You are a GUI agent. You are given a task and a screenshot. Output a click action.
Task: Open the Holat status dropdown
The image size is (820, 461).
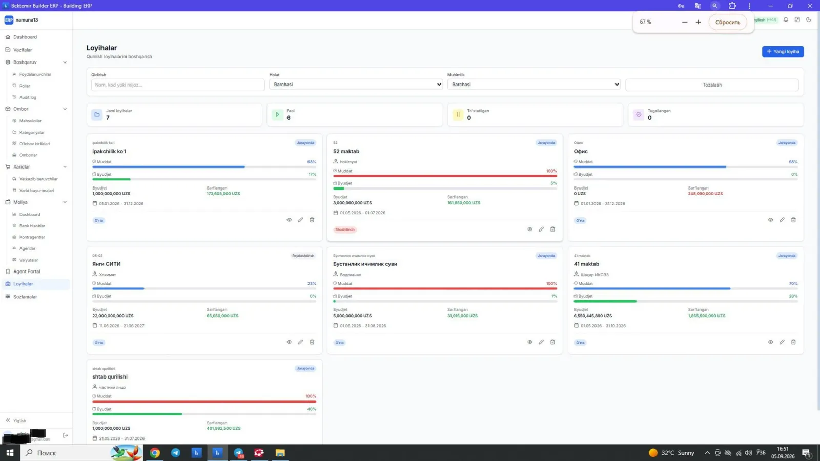(356, 85)
